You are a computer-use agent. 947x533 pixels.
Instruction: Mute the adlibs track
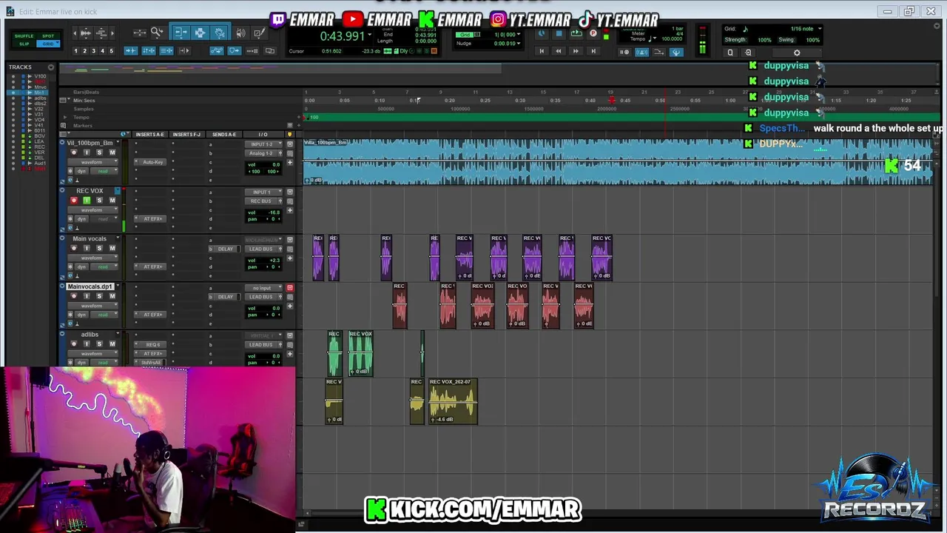(x=112, y=343)
